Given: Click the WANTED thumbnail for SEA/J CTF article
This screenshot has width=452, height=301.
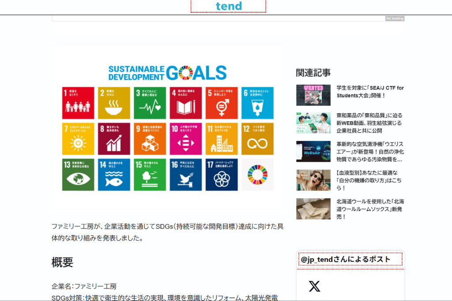Looking at the screenshot, I should click(313, 95).
